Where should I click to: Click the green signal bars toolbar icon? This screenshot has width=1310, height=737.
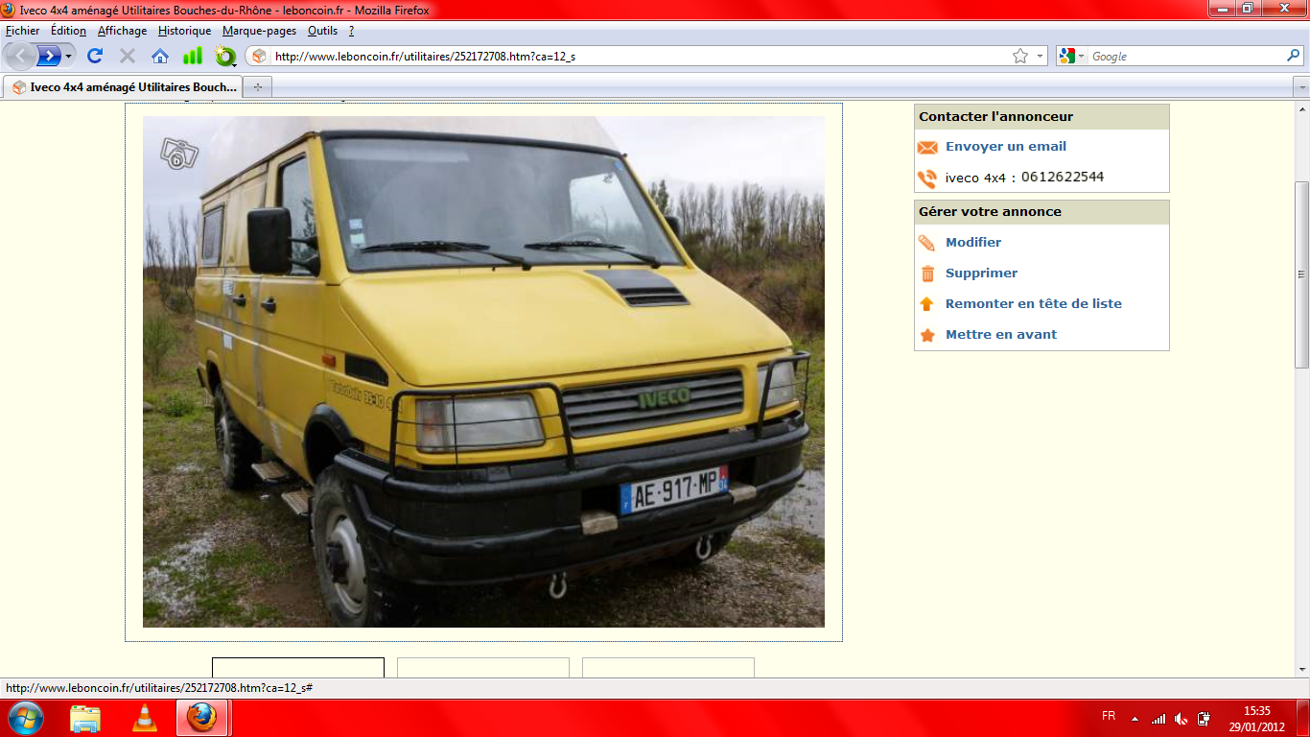point(193,57)
